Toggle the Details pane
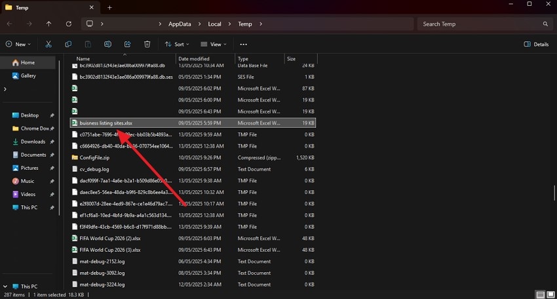The height and width of the screenshot is (299, 557). point(537,44)
